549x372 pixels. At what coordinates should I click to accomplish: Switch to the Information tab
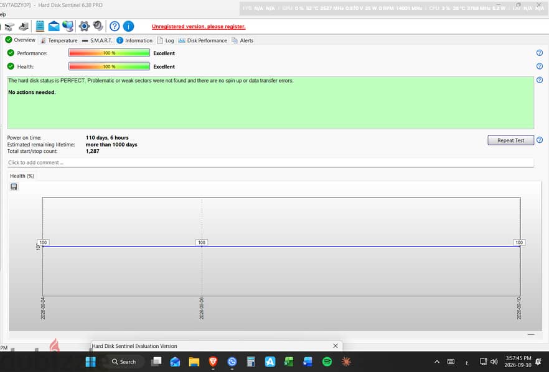tap(134, 40)
